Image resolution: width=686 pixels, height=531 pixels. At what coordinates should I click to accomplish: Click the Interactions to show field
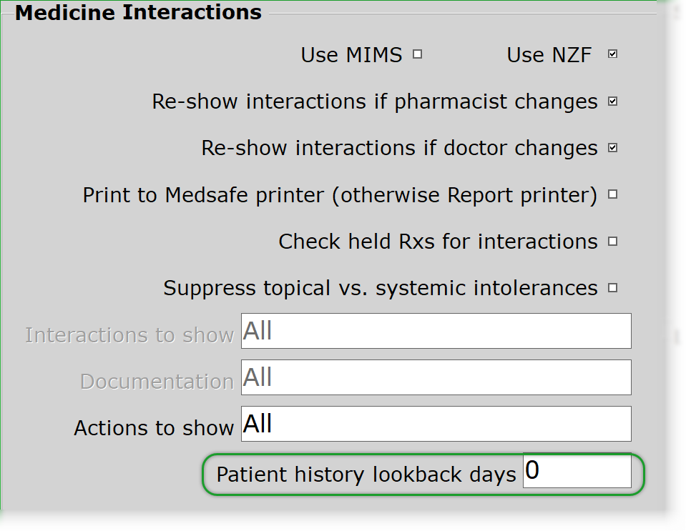(x=436, y=331)
